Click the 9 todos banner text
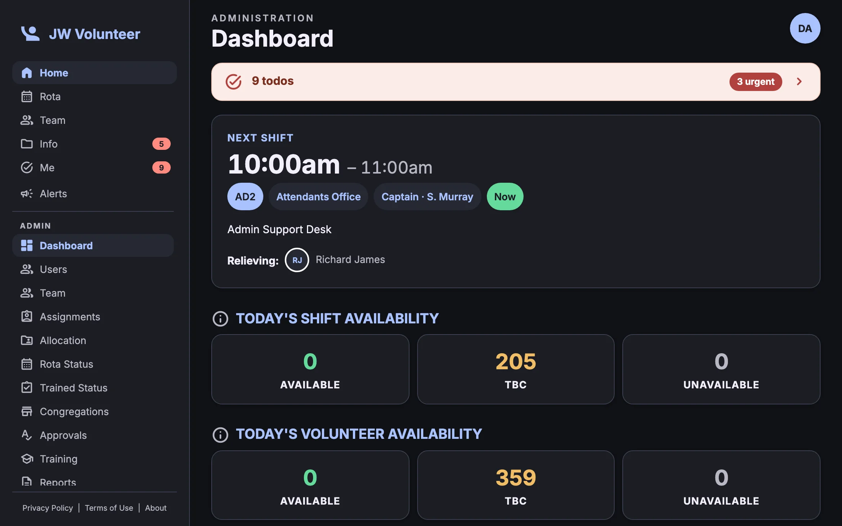The image size is (842, 526). click(x=273, y=81)
